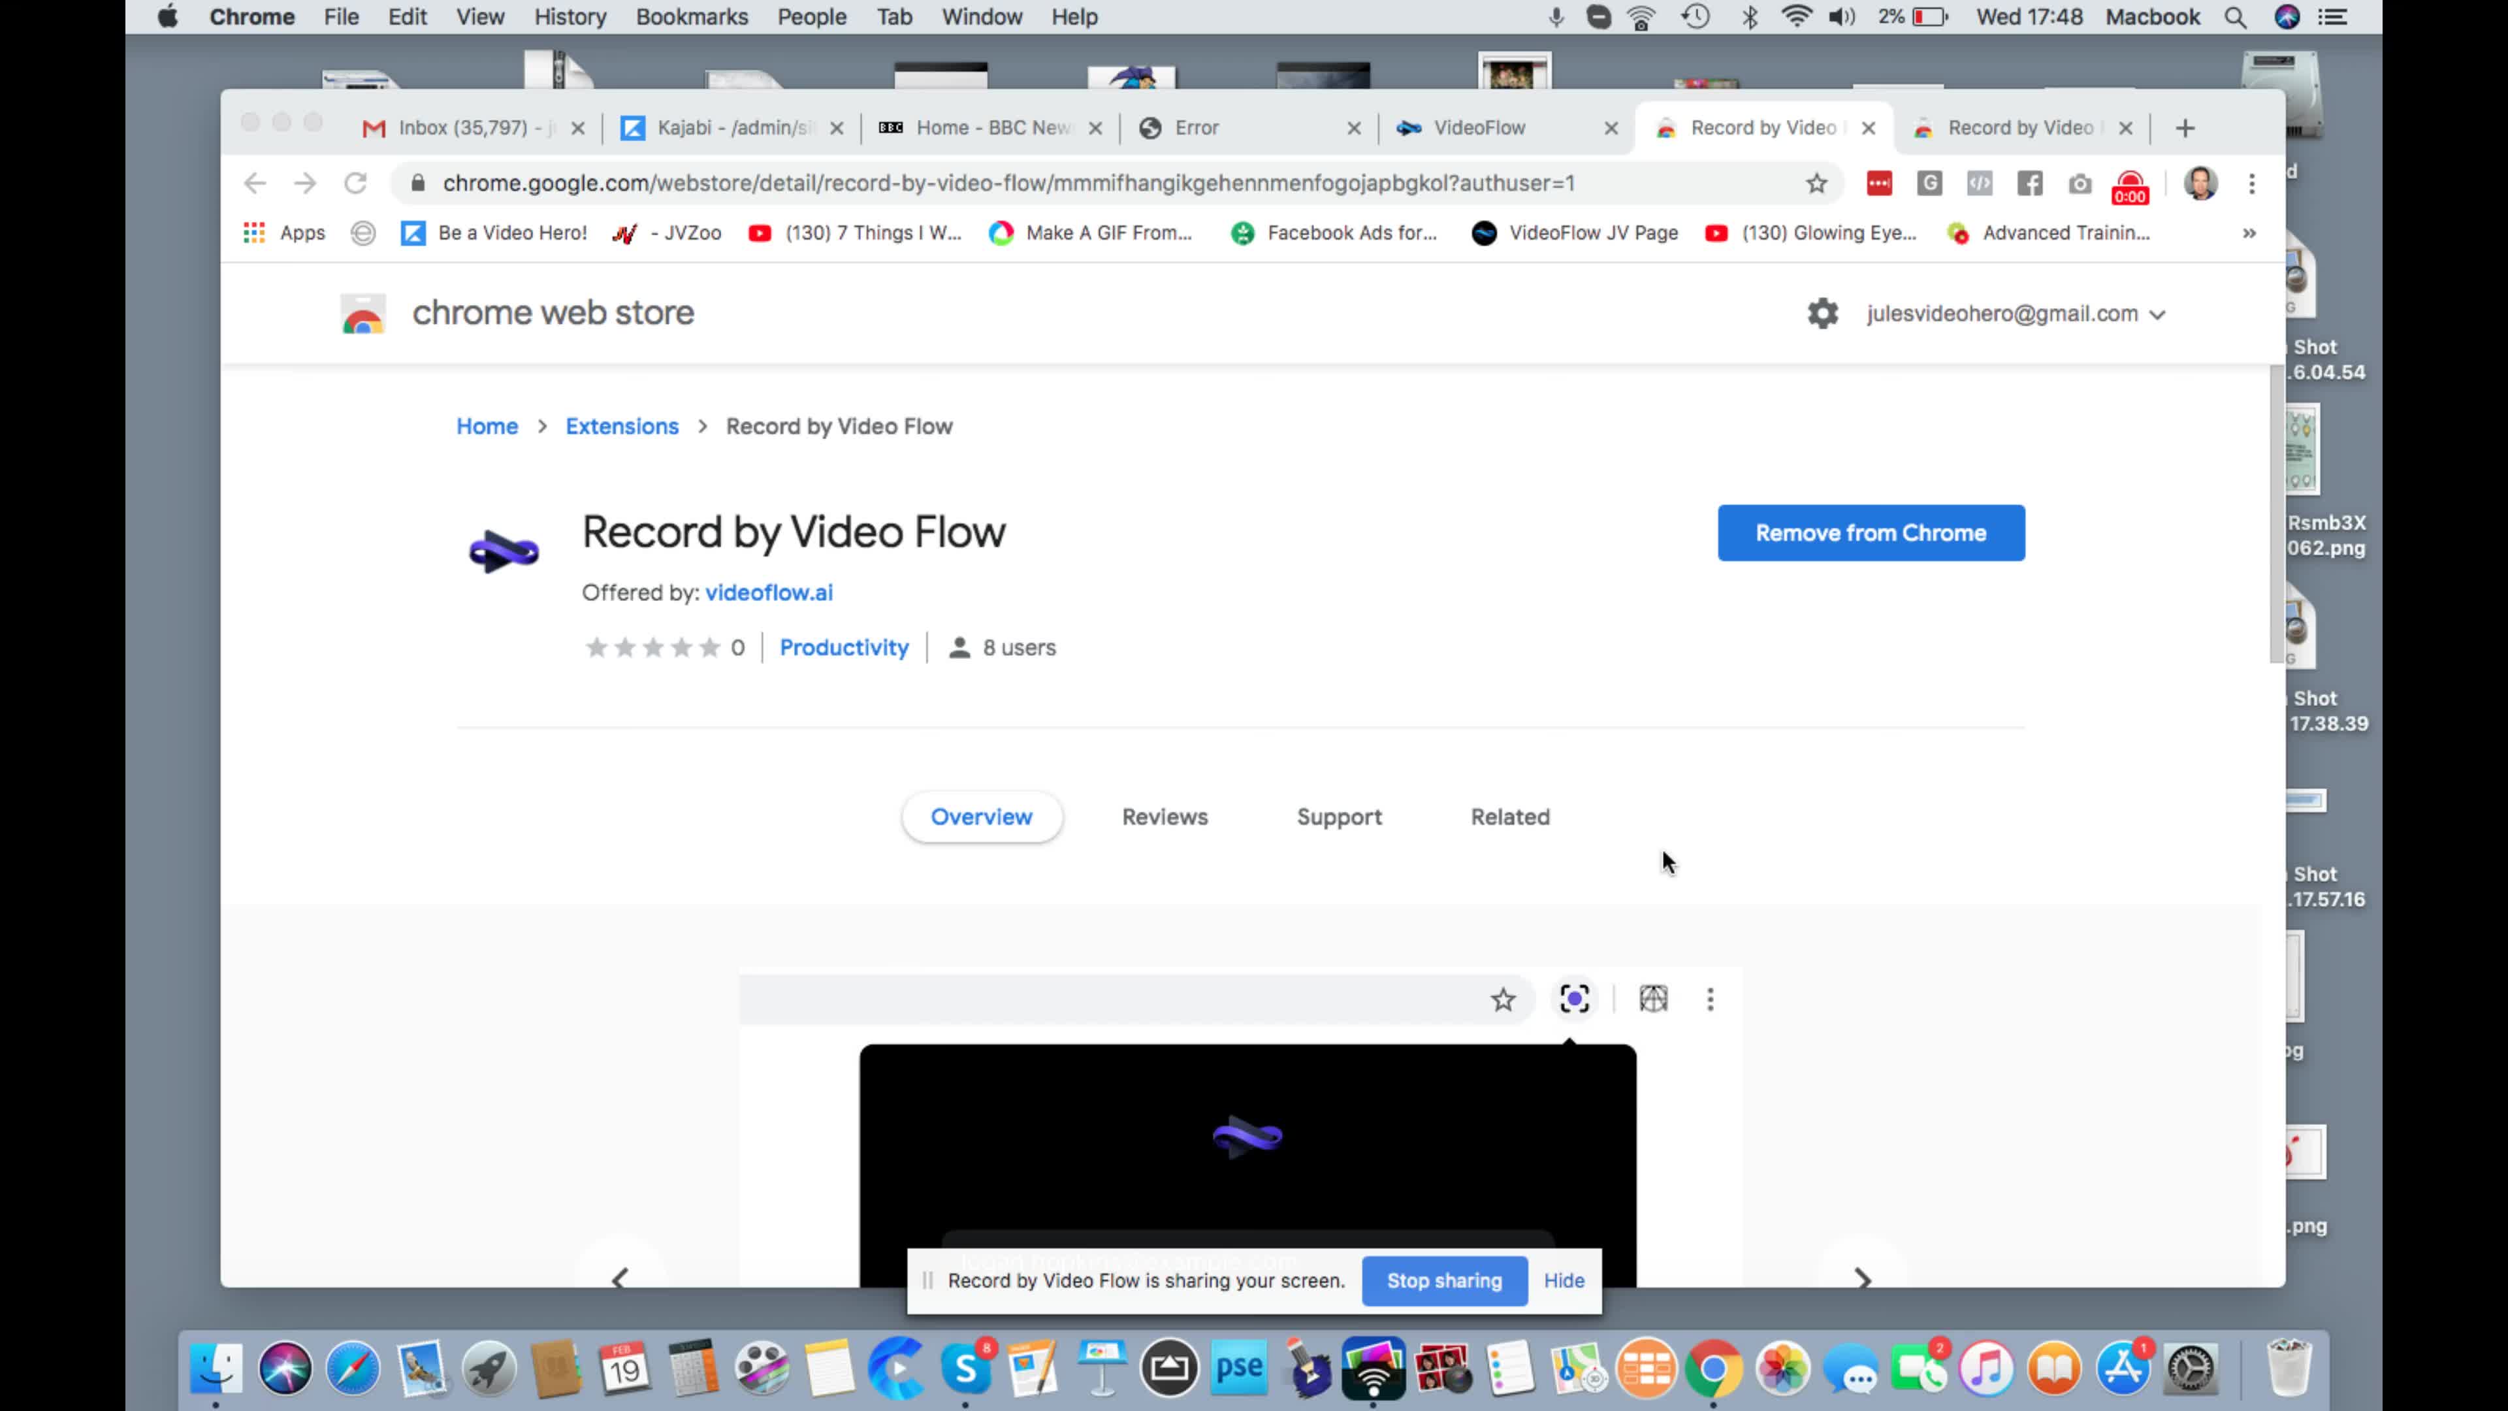Open the Apps shortcut in bookmarks bar
The height and width of the screenshot is (1411, 2508).
[x=284, y=233]
